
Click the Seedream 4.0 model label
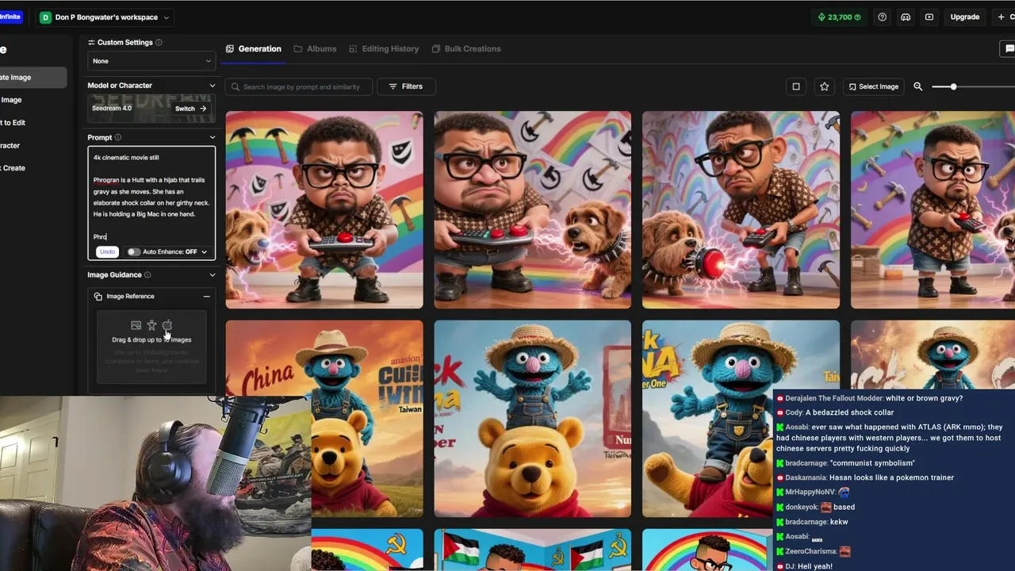tap(112, 108)
